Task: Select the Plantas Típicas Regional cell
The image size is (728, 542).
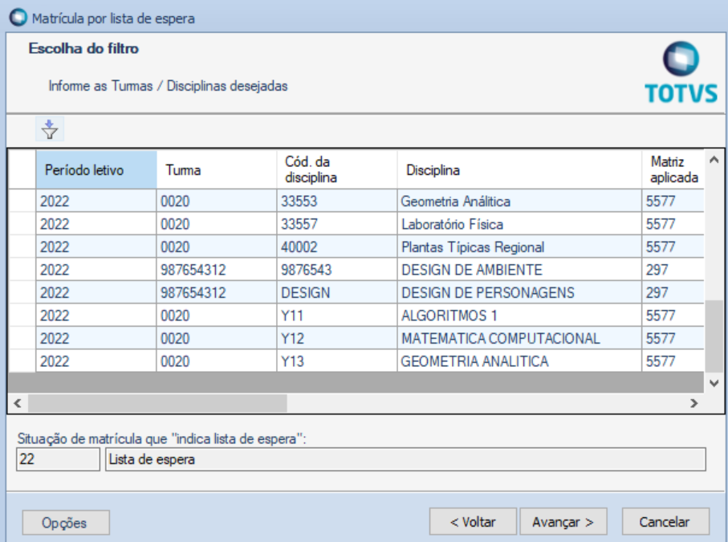Action: point(519,247)
